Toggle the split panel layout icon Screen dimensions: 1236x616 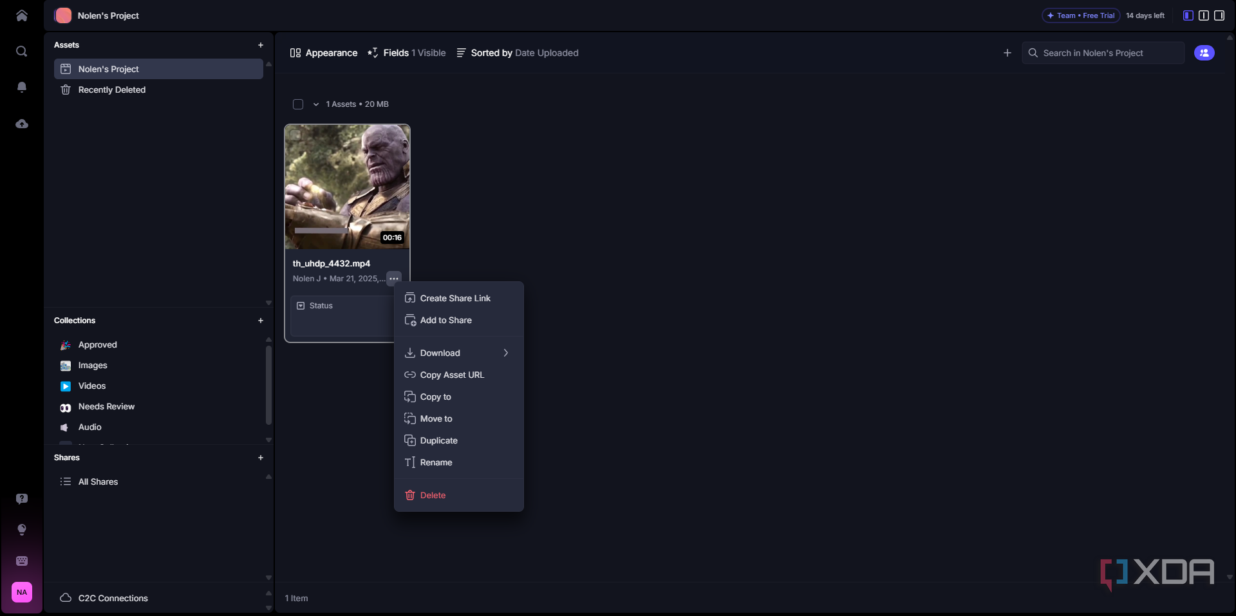tap(1204, 15)
